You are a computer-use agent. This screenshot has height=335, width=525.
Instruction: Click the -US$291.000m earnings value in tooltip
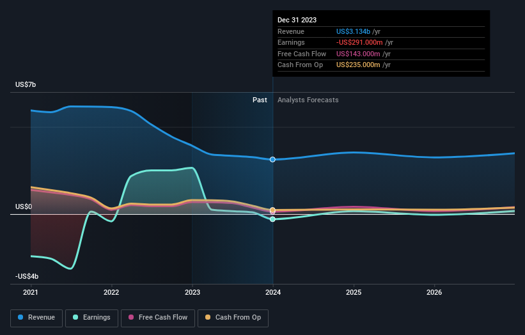coord(359,42)
